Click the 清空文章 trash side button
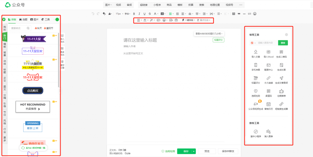The width and height of the screenshot is (313, 157). point(62,65)
